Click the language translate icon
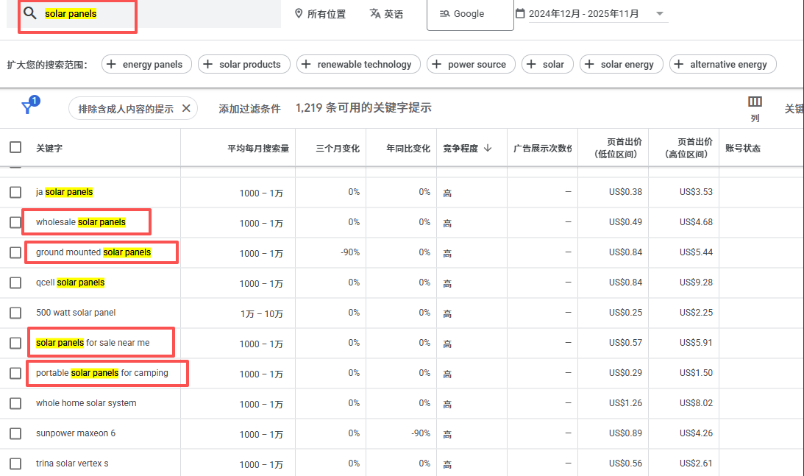Viewport: 804px width, 476px height. coord(375,14)
